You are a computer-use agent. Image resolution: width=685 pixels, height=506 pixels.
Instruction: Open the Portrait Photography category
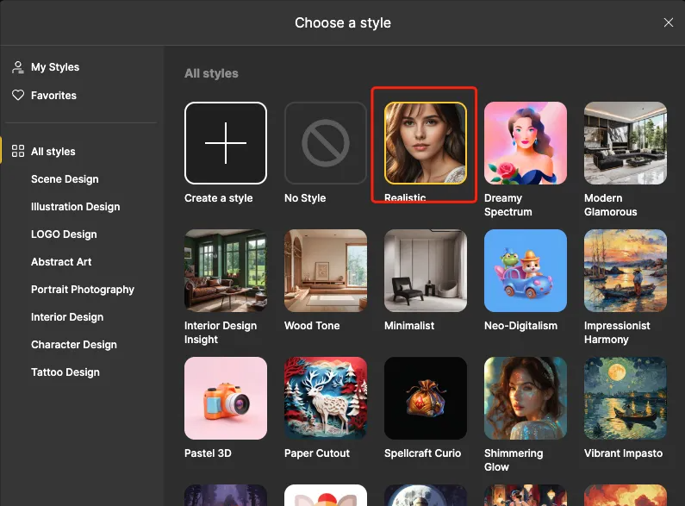pyautogui.click(x=83, y=290)
